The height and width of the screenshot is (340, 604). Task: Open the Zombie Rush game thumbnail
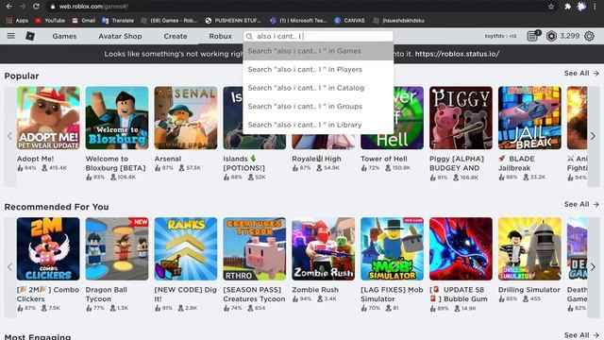[x=323, y=249]
